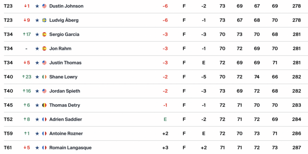Click the French flag next to Romain Langasque
This screenshot has height=154, width=308.
click(x=44, y=148)
